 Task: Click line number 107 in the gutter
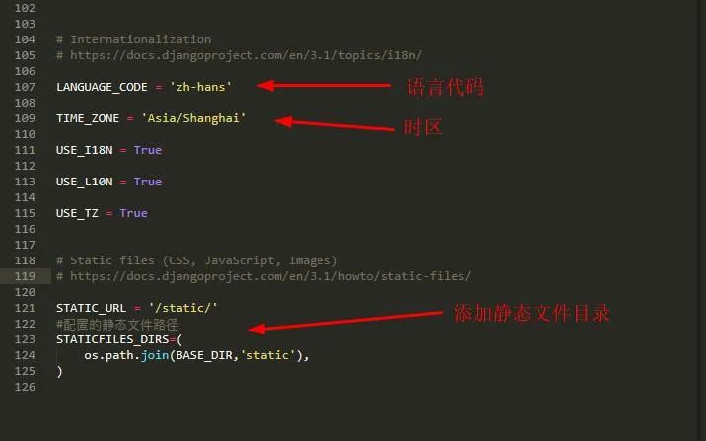[x=25, y=87]
